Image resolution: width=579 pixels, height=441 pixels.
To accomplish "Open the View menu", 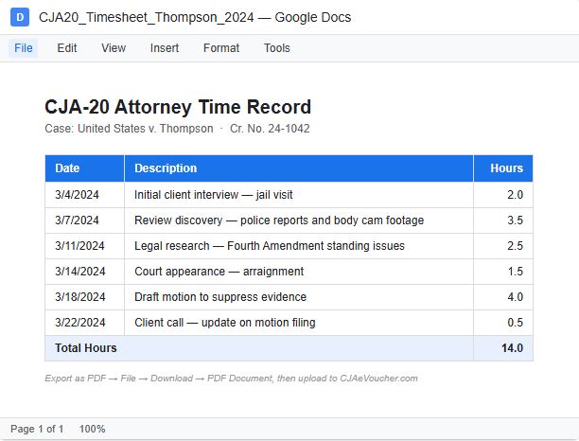I will (114, 48).
